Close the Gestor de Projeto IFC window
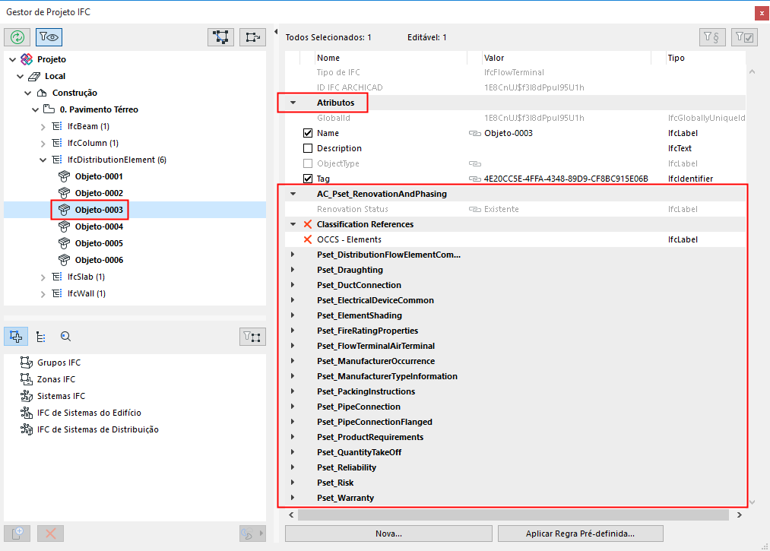This screenshot has height=551, width=770. point(762,13)
